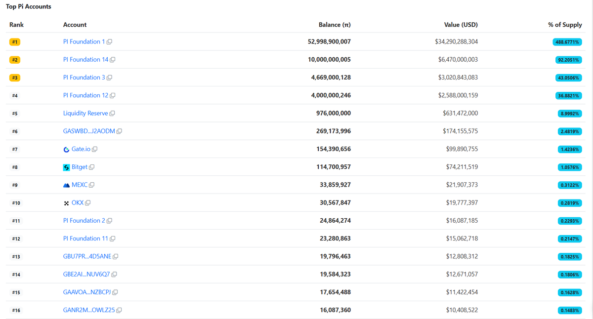Click the Value (USD) column header
Viewport: 593px width, 319px height.
tap(461, 25)
